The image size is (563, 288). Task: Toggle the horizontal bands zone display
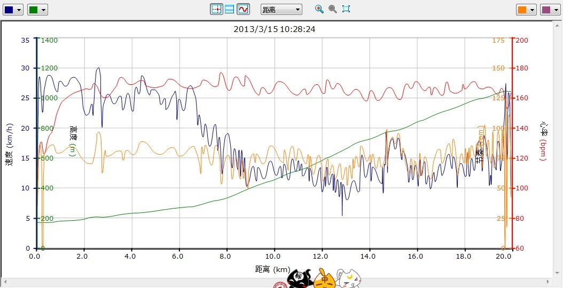(x=230, y=9)
